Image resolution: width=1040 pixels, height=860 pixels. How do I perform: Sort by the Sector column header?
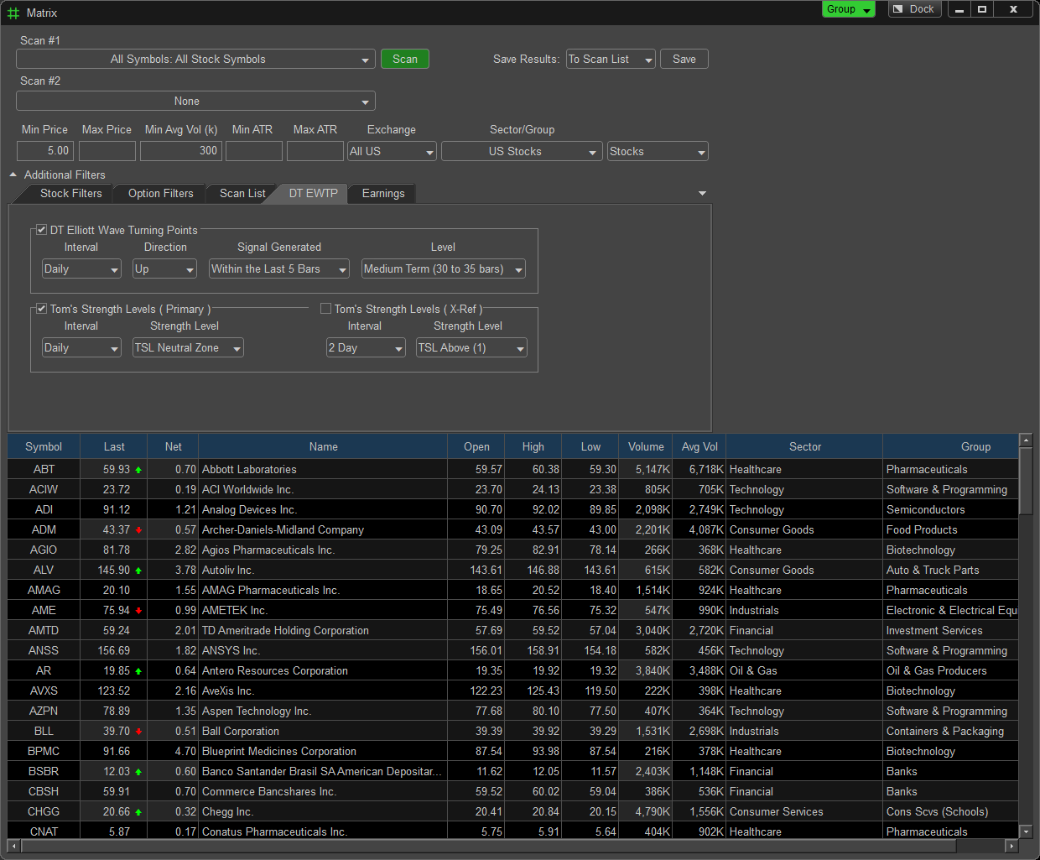[x=805, y=447]
